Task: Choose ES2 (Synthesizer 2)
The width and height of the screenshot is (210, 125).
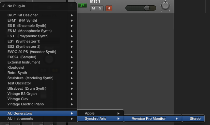Action: [39, 46]
